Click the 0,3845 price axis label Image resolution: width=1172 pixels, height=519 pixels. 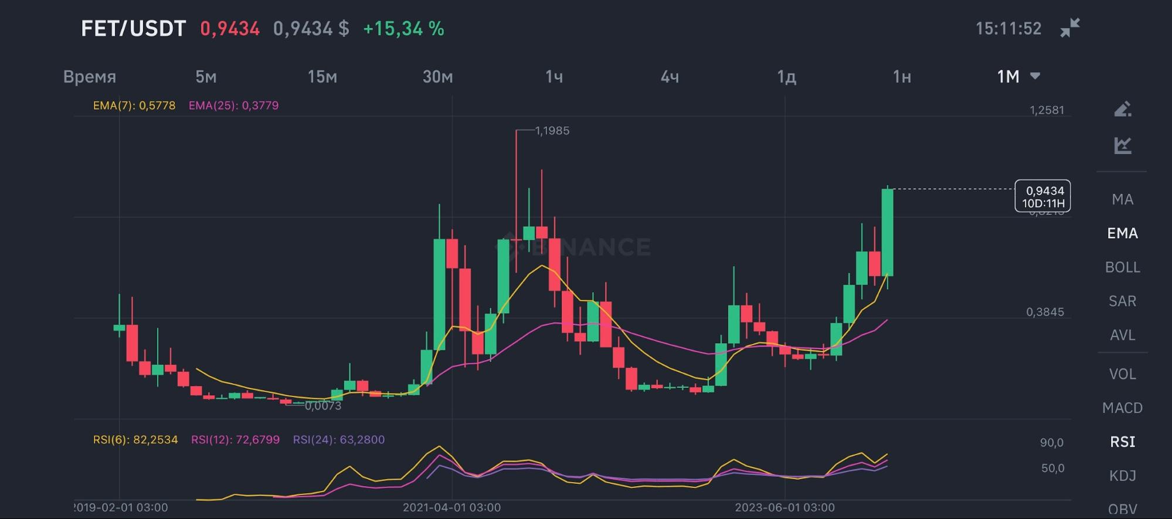[1045, 312]
